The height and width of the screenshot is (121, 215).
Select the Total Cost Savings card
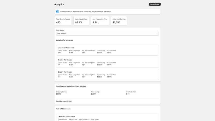pos(119,21)
